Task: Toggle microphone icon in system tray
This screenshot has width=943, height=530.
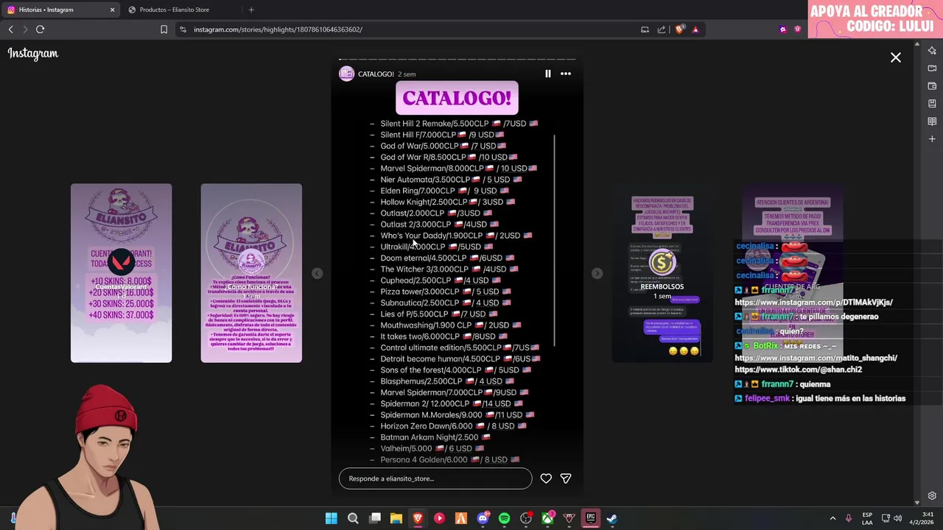Action: pos(849,518)
